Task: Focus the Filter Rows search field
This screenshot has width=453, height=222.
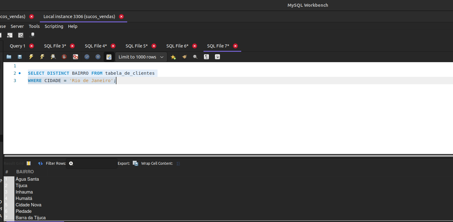Action: coord(91,164)
